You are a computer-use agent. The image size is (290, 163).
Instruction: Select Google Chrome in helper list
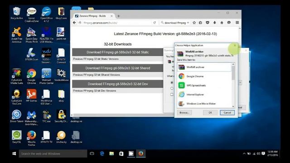pyautogui.click(x=204, y=76)
